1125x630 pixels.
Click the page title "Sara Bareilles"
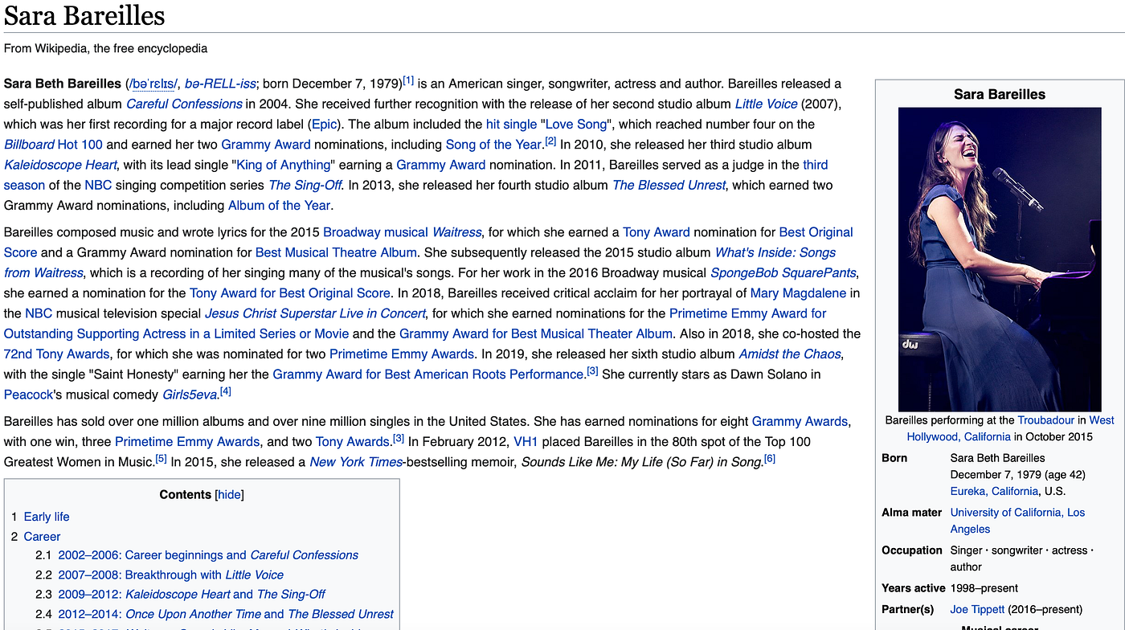point(84,15)
